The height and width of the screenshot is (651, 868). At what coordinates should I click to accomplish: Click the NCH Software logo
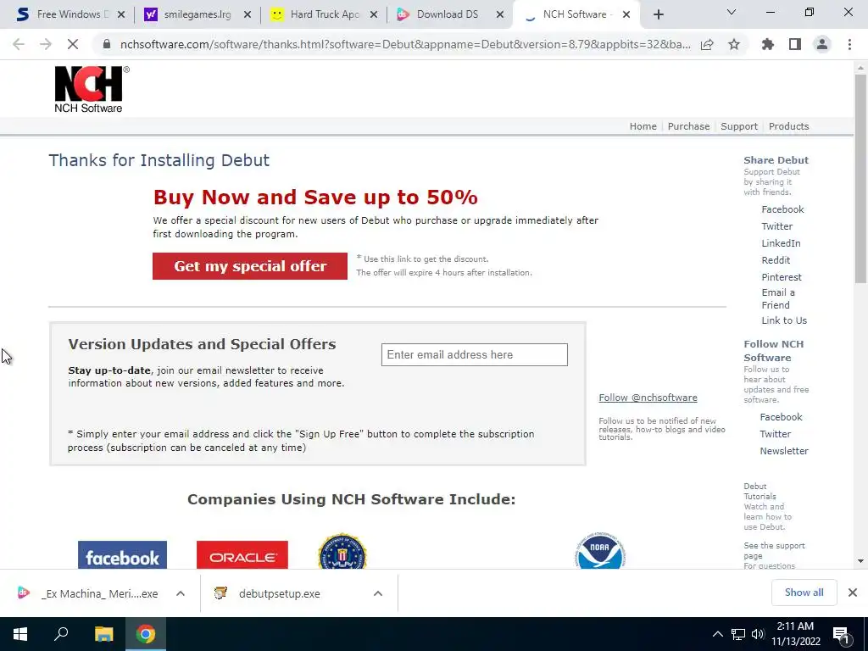92,89
